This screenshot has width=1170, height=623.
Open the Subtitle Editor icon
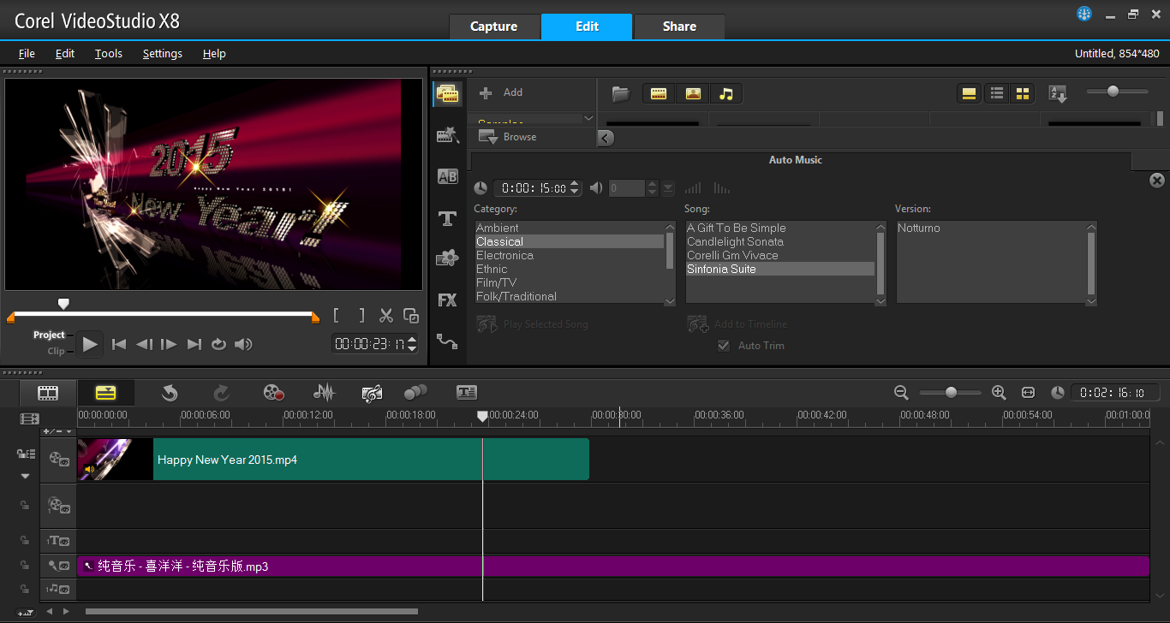[466, 393]
